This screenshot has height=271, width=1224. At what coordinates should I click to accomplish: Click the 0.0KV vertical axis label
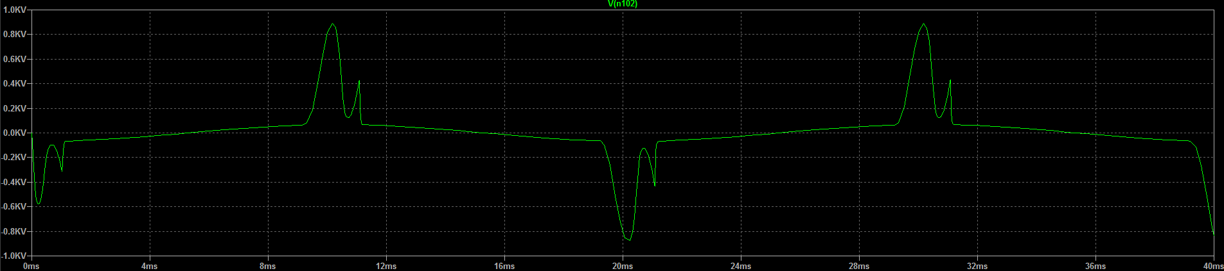[15, 133]
